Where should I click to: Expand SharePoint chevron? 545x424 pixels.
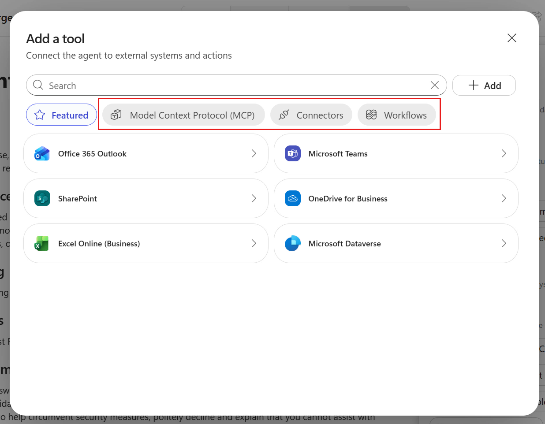254,198
